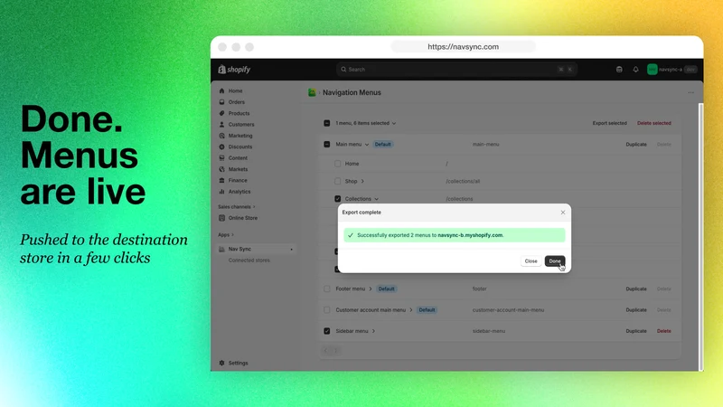Check the Shop item checkbox
The image size is (723, 407).
point(337,182)
